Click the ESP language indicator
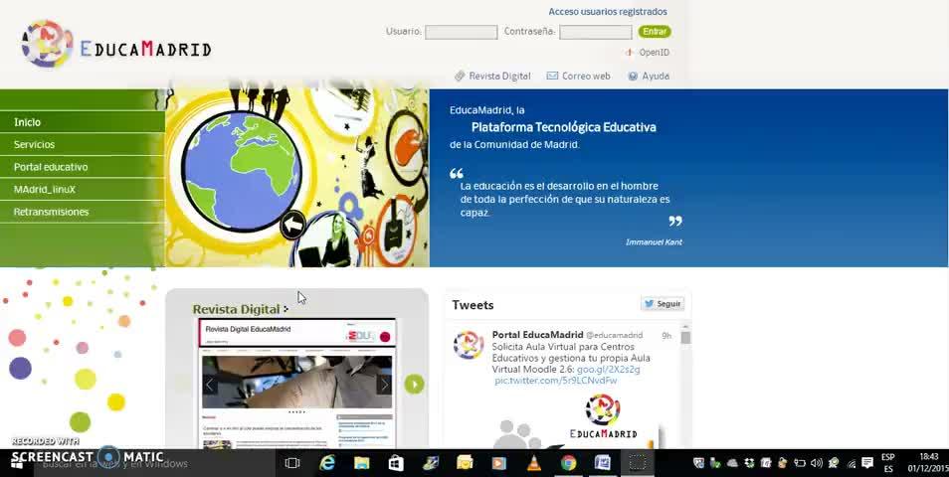 coord(888,462)
